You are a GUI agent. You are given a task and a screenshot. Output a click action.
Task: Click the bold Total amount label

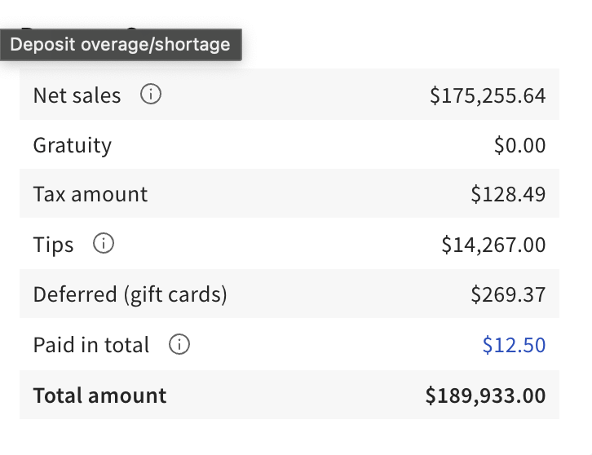point(99,395)
